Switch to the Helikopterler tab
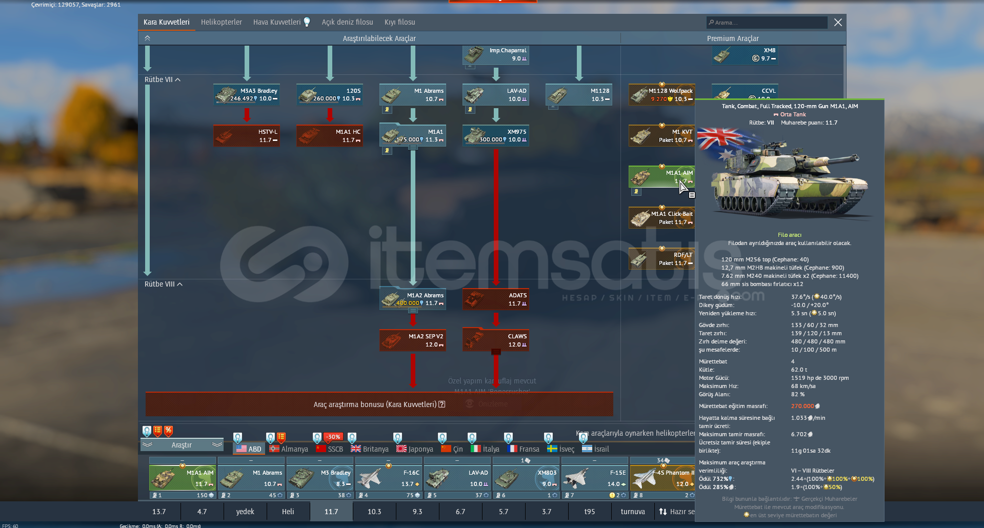Screen dimensions: 984x528 [x=221, y=22]
